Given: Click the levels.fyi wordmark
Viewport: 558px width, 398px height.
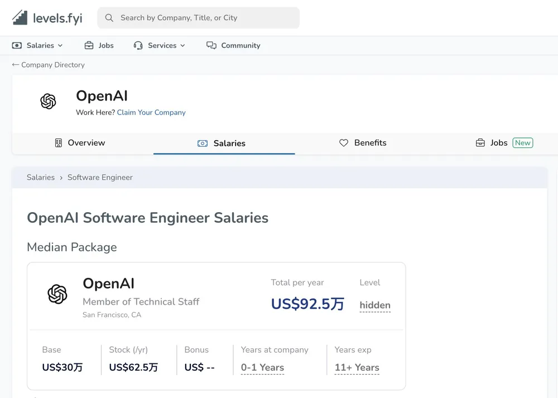Looking at the screenshot, I should (57, 18).
